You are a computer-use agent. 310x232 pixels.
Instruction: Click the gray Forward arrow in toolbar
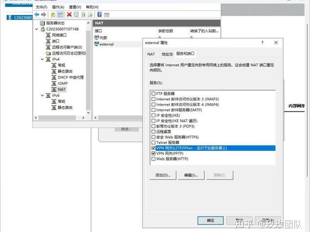pos(43,14)
